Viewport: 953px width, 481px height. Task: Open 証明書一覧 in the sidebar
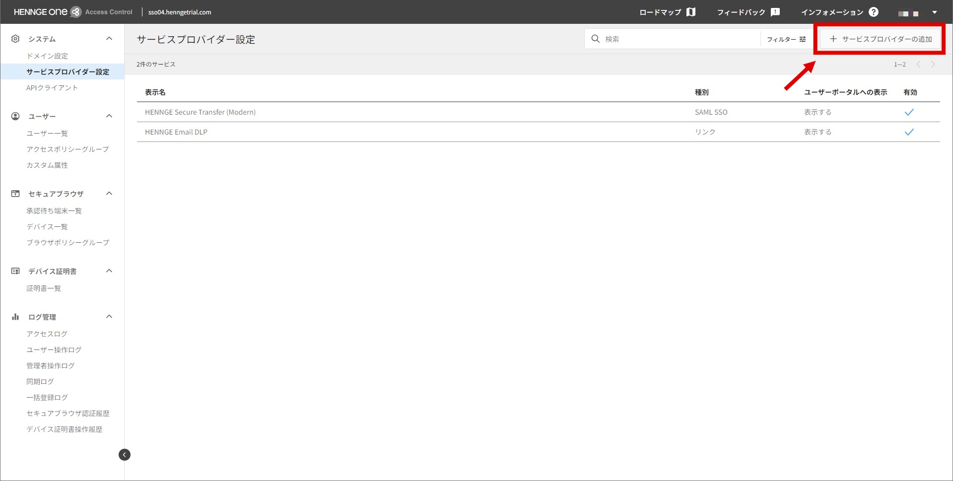click(44, 288)
